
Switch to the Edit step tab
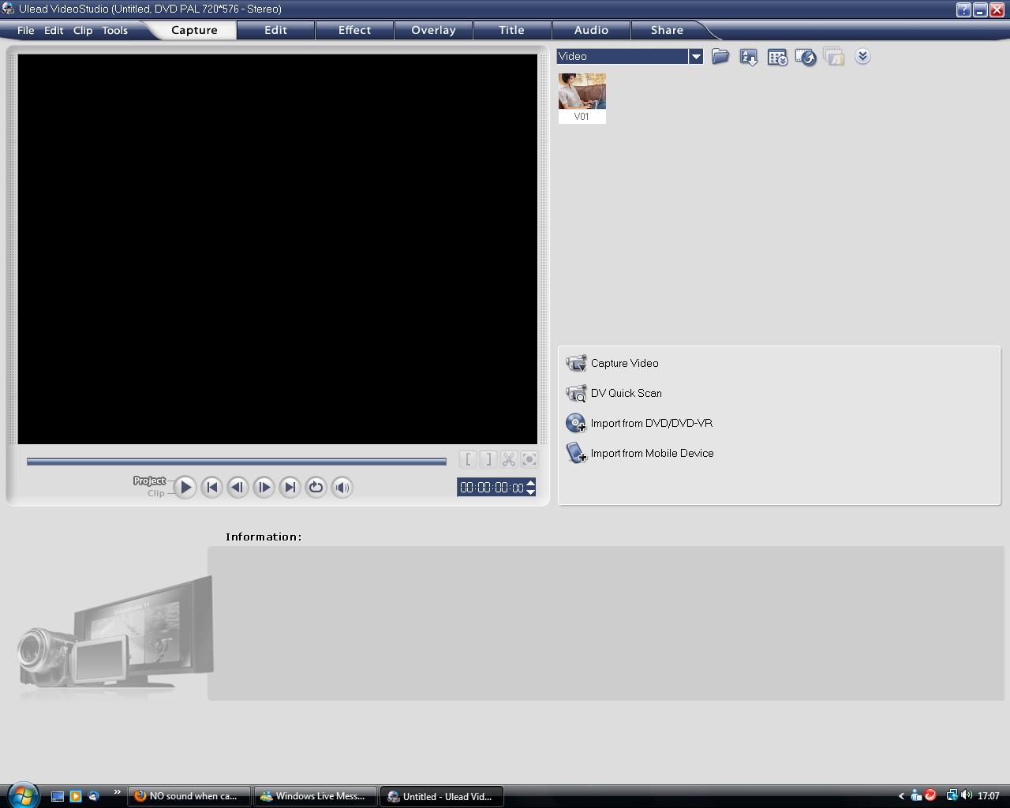[275, 30]
